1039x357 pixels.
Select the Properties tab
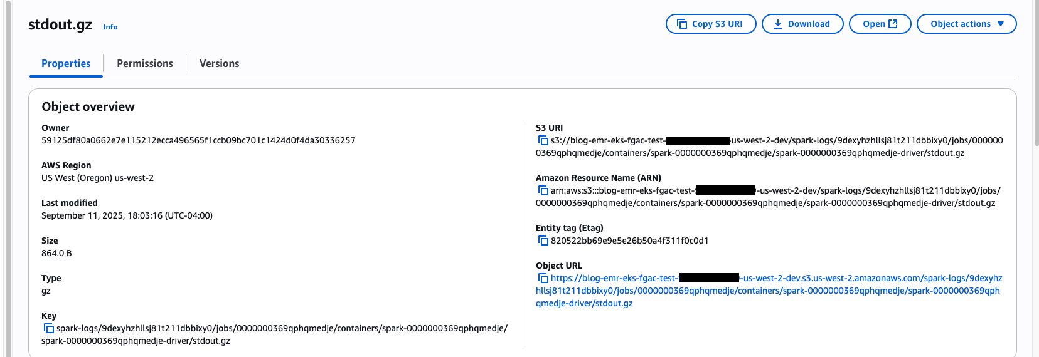click(x=66, y=64)
